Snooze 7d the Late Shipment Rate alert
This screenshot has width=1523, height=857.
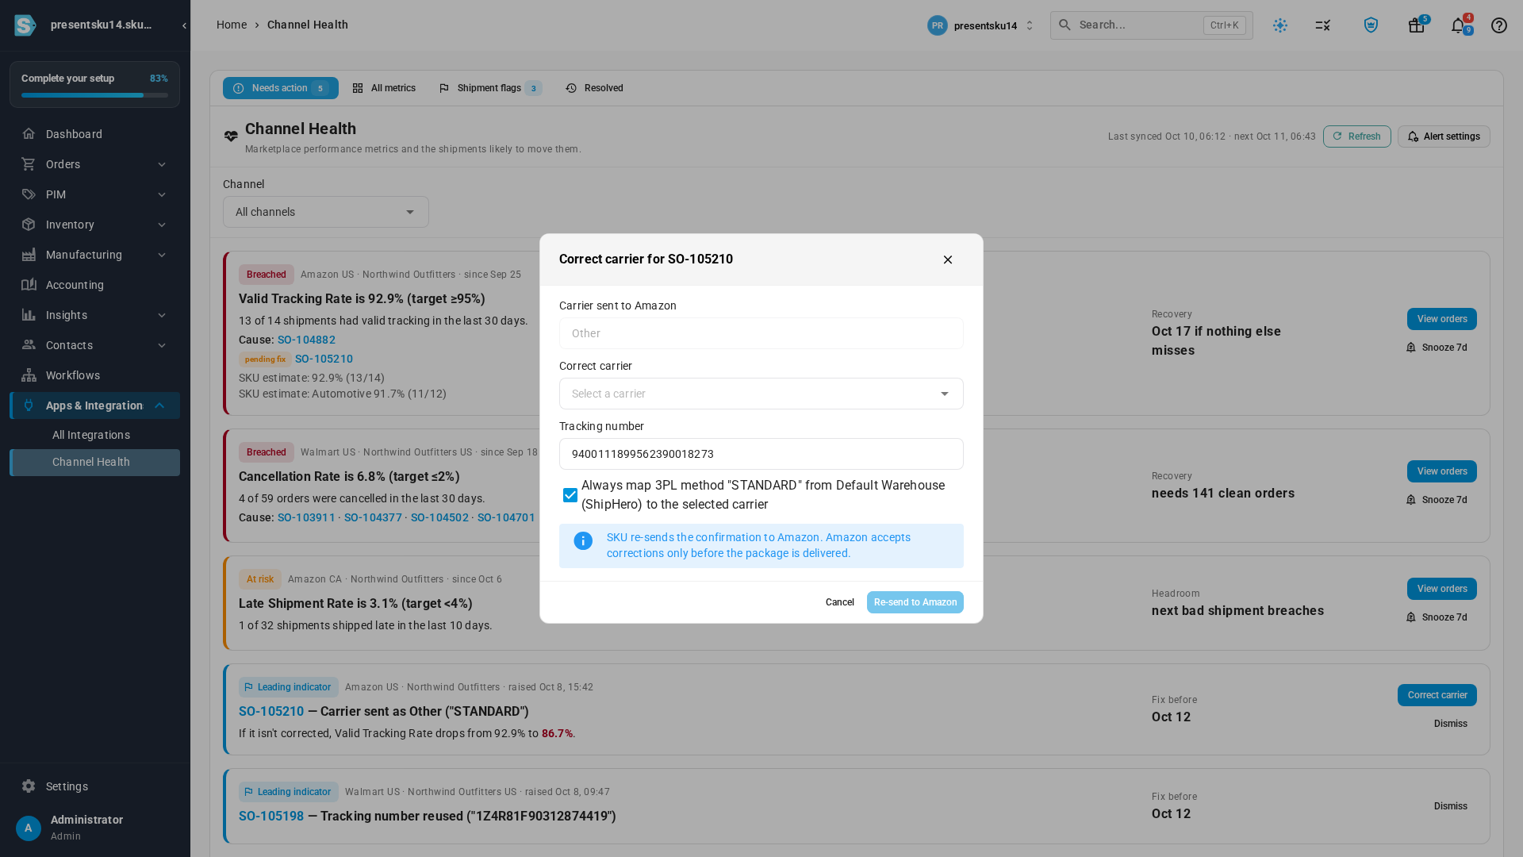[1437, 617]
